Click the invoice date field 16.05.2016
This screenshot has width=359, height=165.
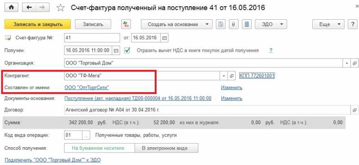coord(145,38)
